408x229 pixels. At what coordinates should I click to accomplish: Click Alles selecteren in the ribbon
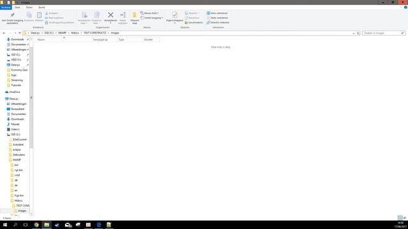coord(217,13)
